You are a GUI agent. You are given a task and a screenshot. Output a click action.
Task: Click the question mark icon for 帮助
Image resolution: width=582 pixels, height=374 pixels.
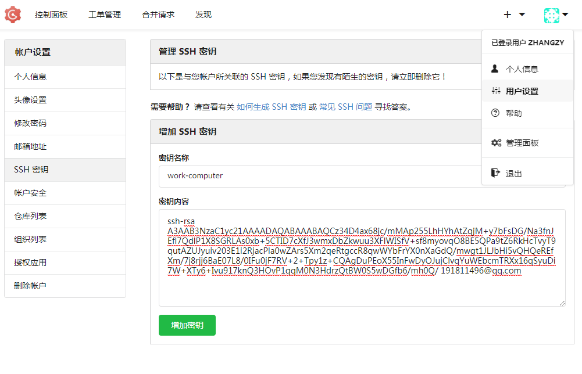point(495,113)
